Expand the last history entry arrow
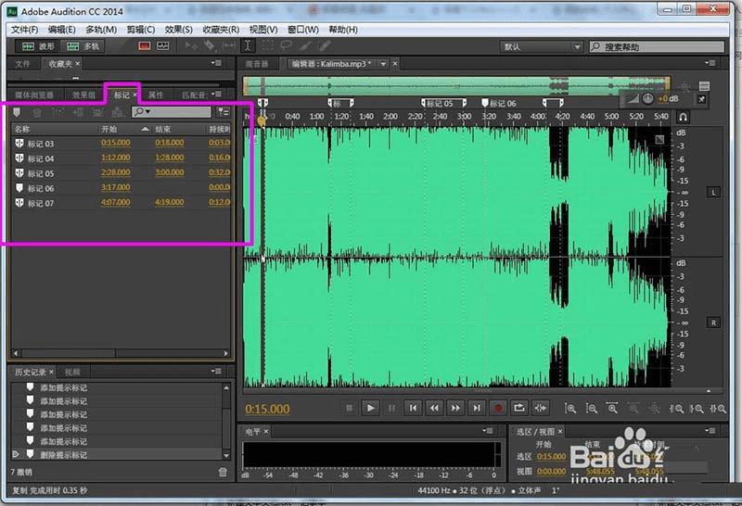This screenshot has width=742, height=506. (15, 455)
